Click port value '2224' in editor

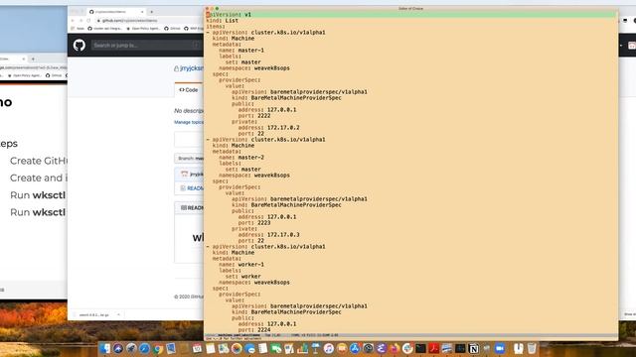pos(263,330)
